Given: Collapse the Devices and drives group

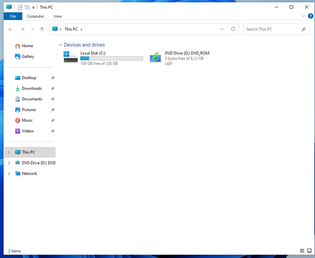Looking at the screenshot, I should point(60,45).
